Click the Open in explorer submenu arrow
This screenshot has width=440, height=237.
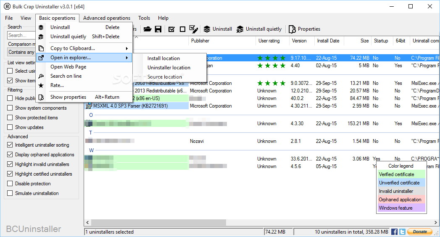(127, 58)
